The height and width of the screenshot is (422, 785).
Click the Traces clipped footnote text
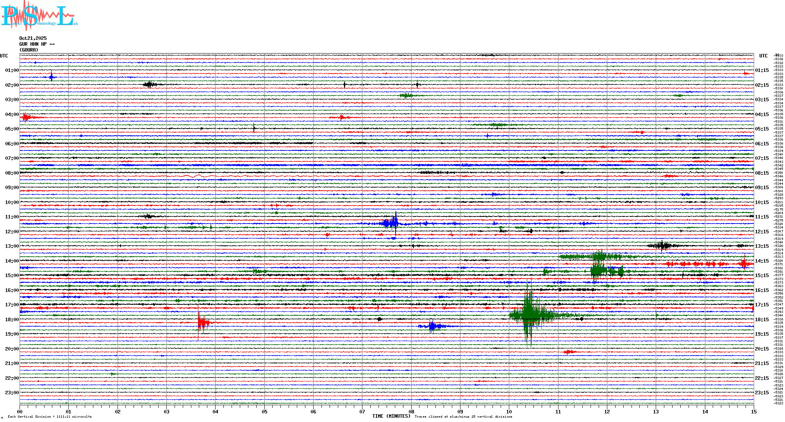463,417
